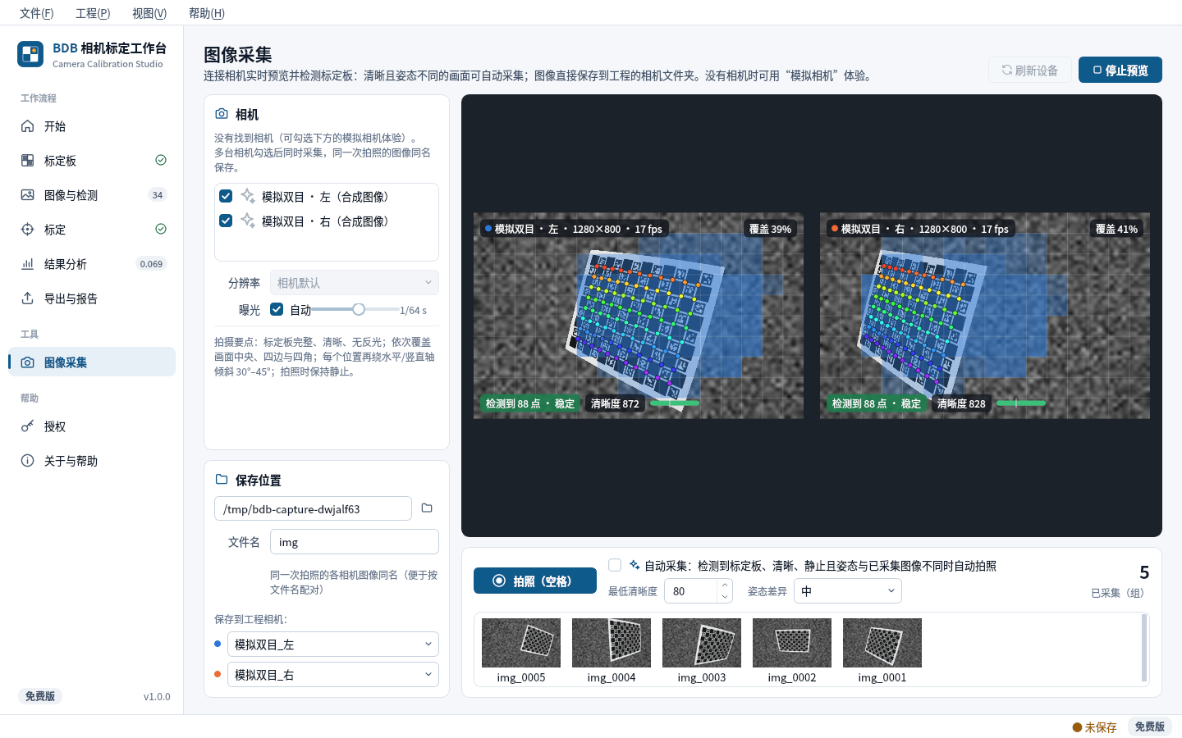The image size is (1182, 738).
Task: Open the 帮助(H) menu
Action: (207, 13)
